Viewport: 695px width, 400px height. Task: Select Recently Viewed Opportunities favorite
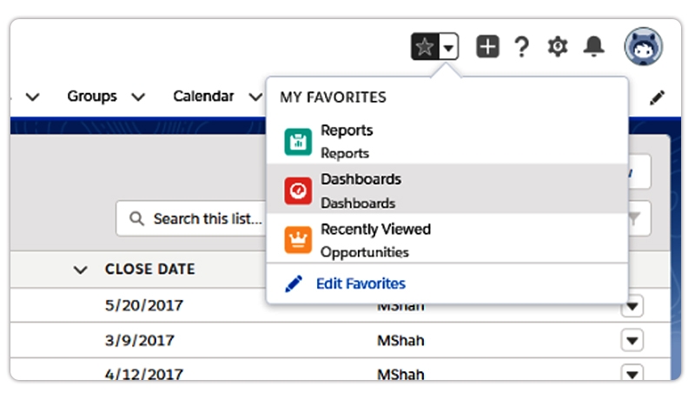pos(375,239)
